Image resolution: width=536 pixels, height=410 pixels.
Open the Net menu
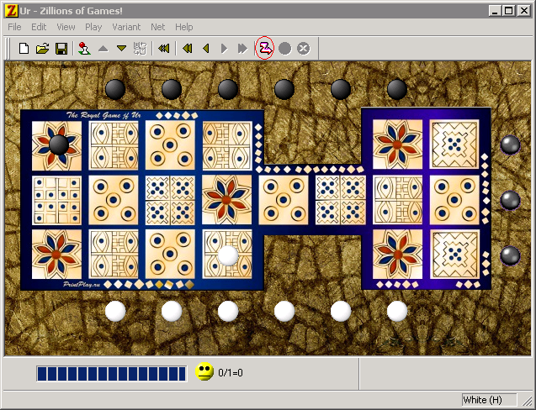[157, 27]
